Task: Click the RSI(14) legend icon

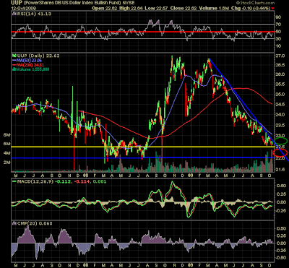Action: [x=14, y=14]
